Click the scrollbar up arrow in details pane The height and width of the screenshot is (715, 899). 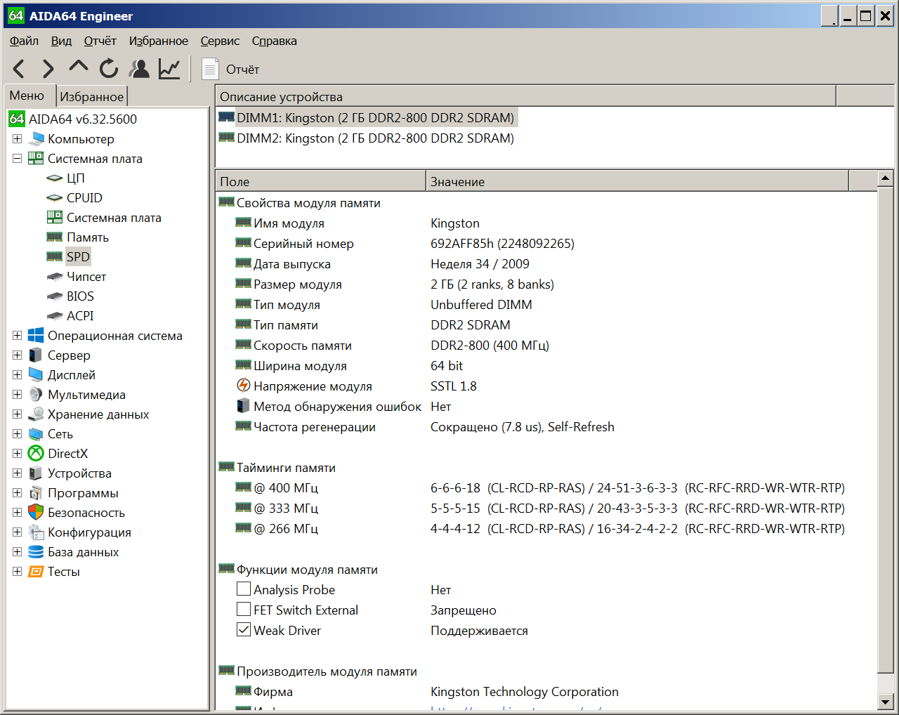(x=885, y=178)
